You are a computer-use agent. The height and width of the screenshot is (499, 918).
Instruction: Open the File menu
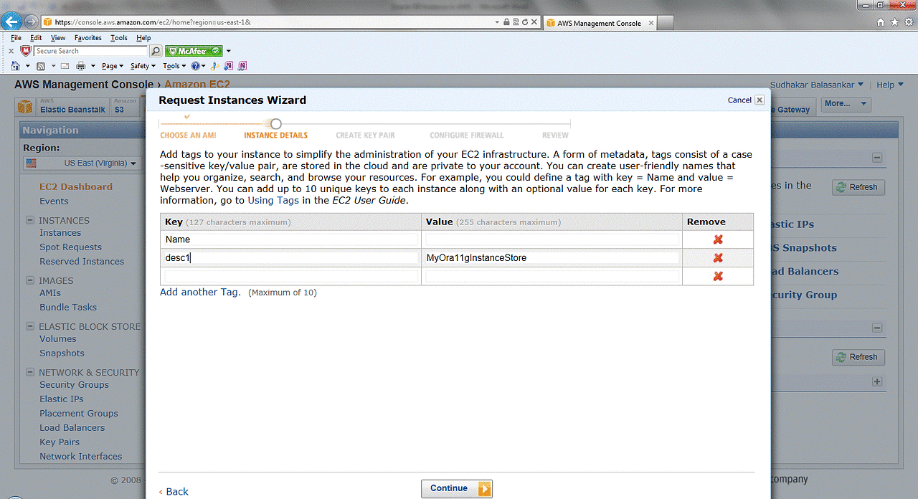coord(16,38)
